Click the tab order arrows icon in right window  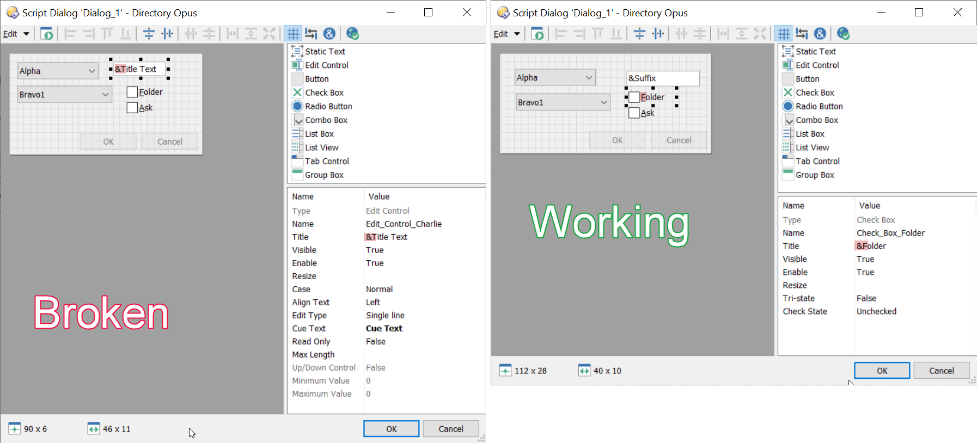point(802,34)
